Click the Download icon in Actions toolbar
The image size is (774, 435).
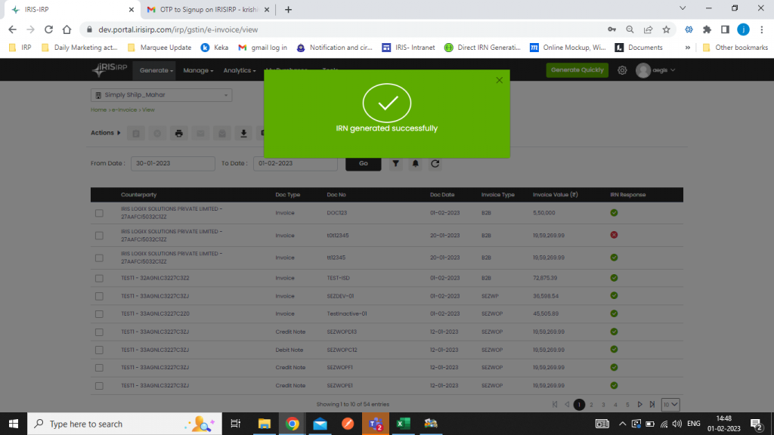243,133
